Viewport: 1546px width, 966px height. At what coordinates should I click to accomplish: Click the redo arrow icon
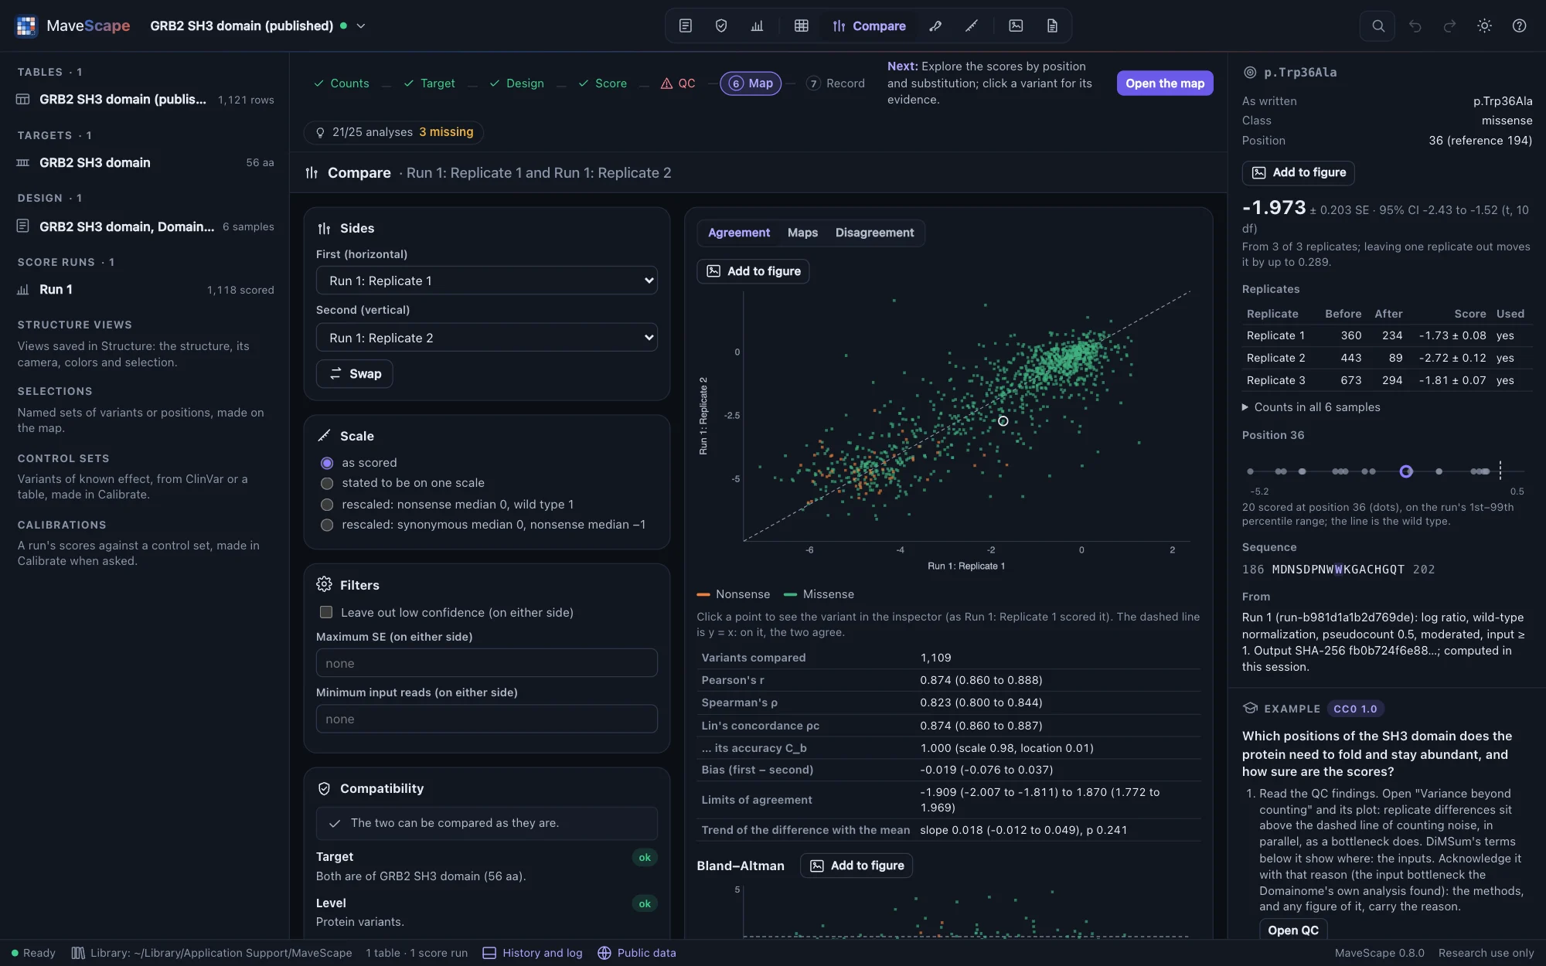(1450, 26)
